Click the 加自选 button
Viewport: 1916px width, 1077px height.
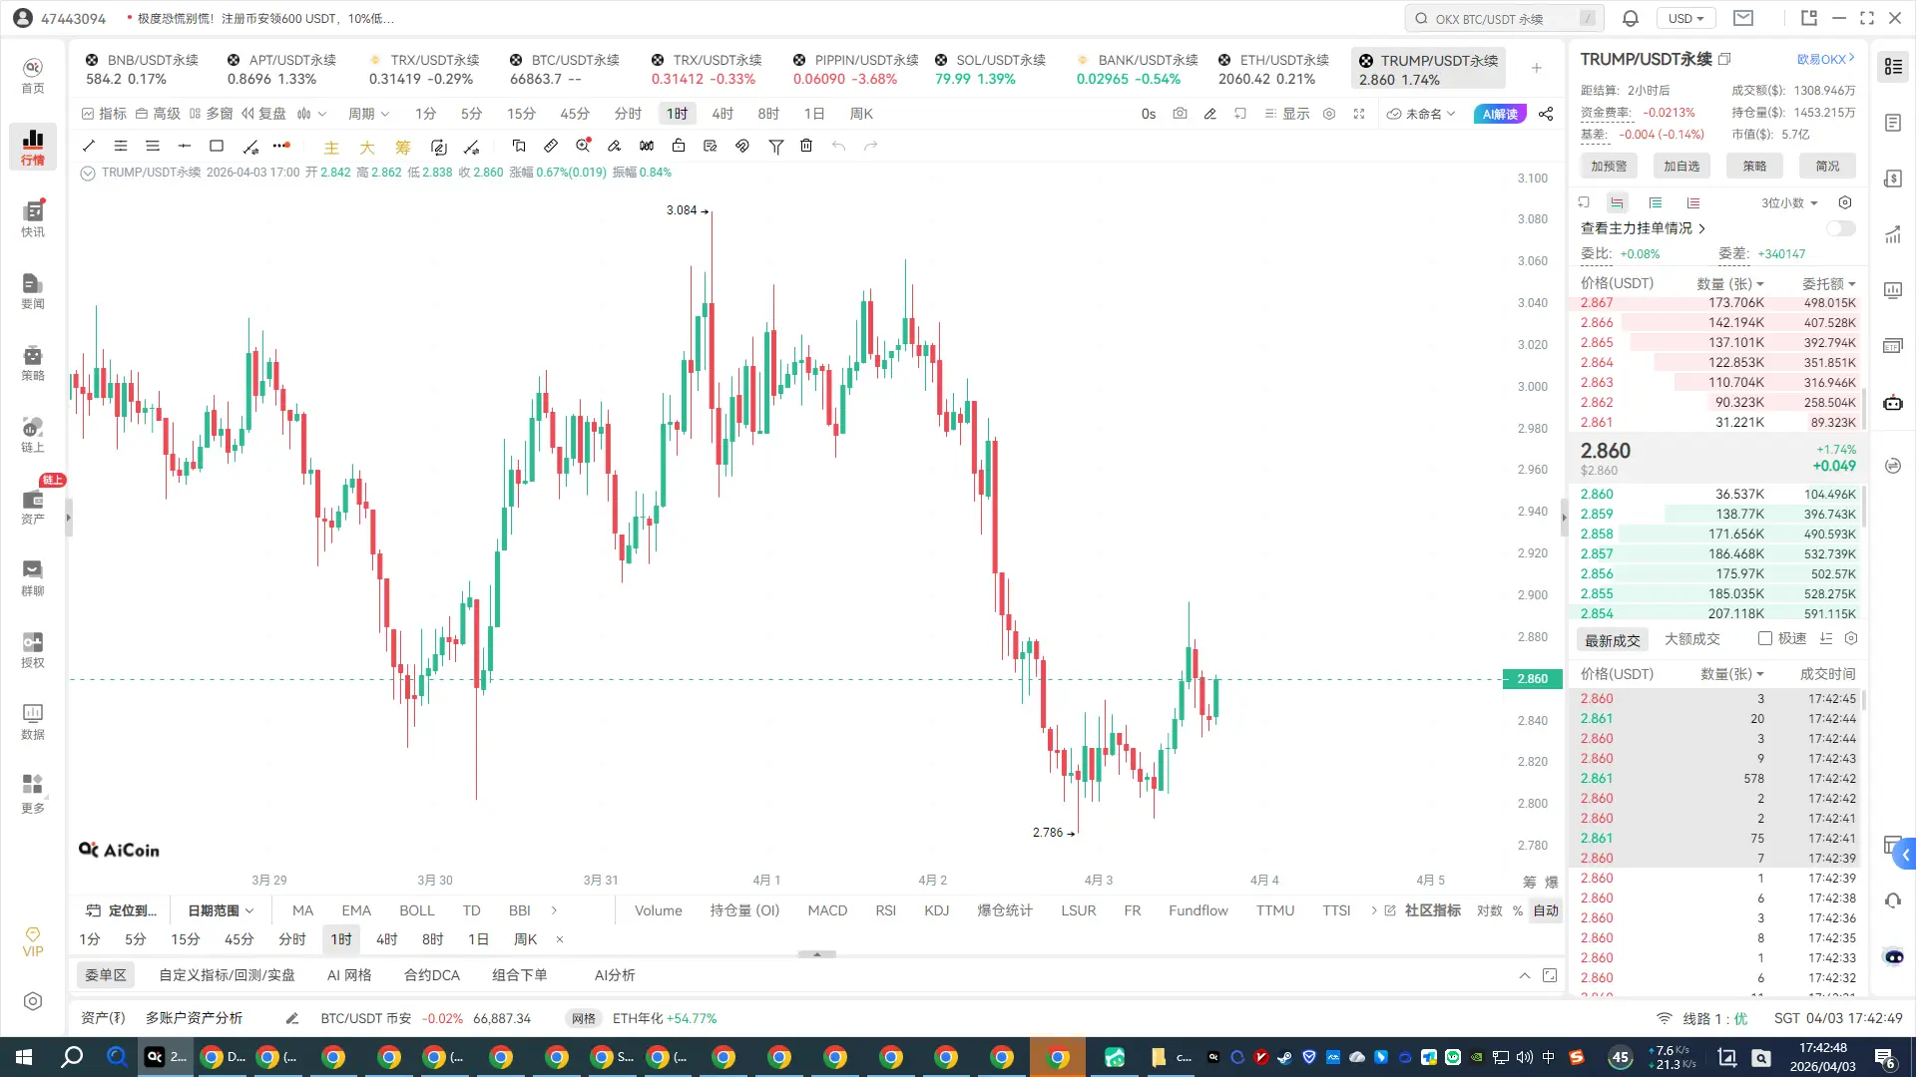(1681, 166)
